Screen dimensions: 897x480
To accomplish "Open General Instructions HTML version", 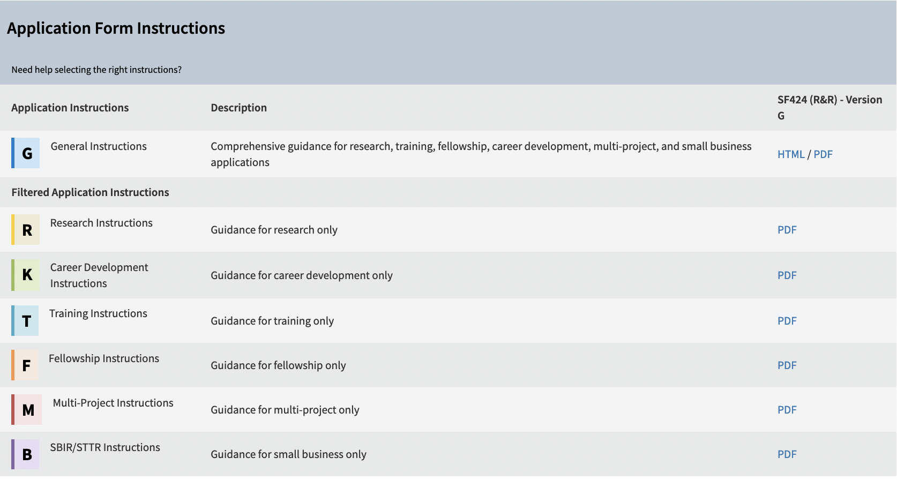I will pos(791,154).
